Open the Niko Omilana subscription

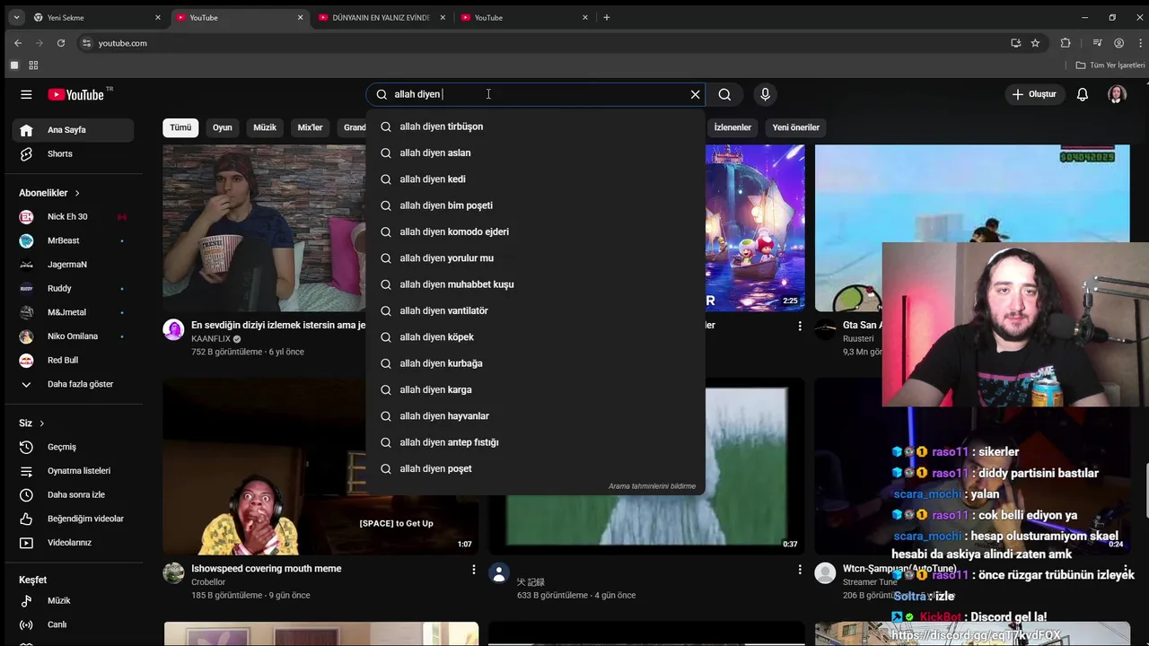(x=73, y=336)
